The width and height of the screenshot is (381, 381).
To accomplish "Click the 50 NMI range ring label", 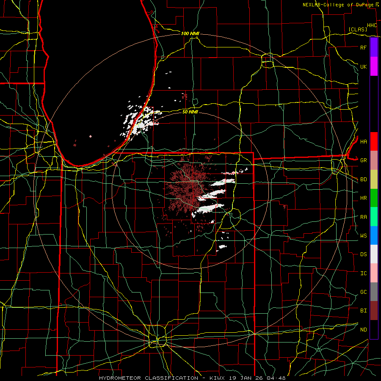I will point(190,112).
